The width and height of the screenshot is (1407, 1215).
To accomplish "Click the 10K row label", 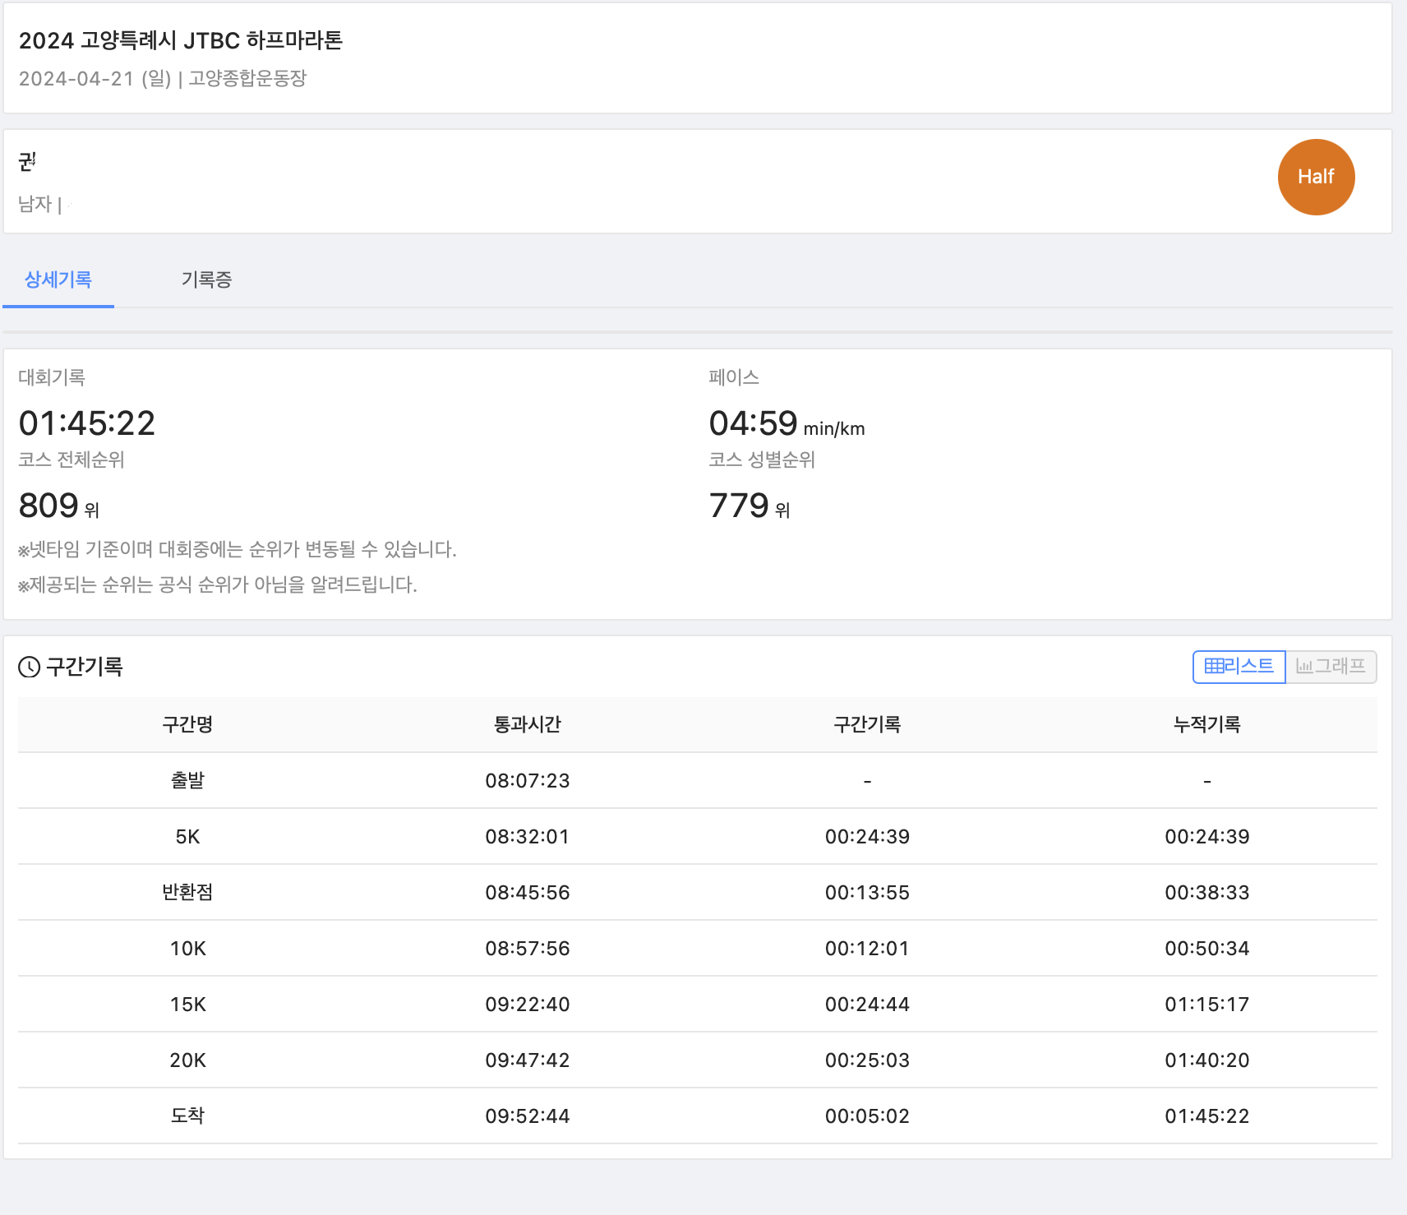I will 187,949.
